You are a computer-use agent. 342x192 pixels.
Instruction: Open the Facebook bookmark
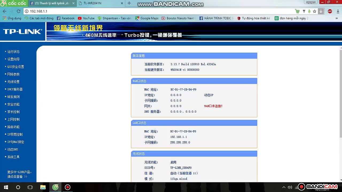click(x=66, y=18)
